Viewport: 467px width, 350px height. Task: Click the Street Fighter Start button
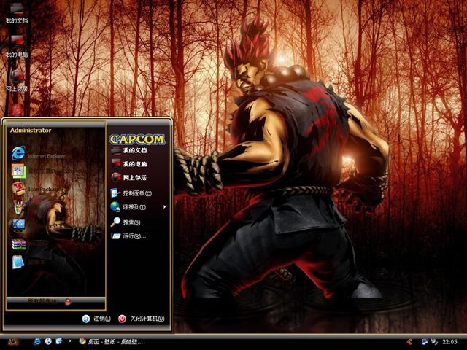[13, 342]
